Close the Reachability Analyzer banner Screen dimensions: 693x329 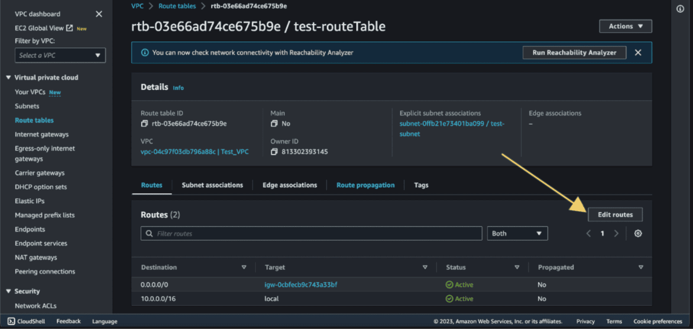click(638, 52)
